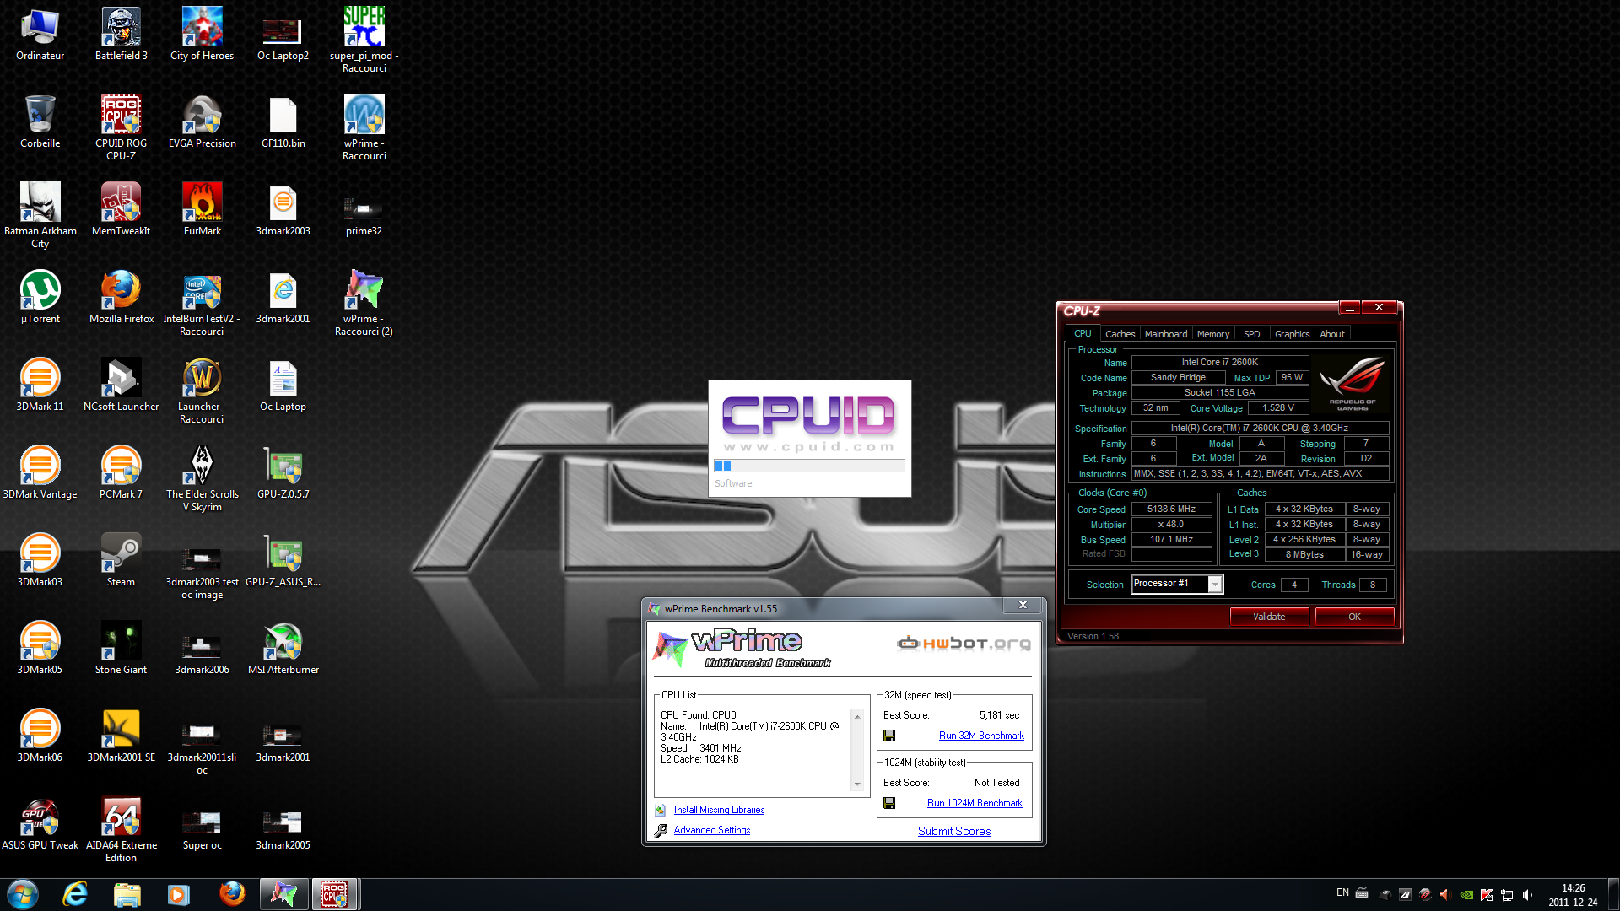This screenshot has width=1620, height=911.
Task: Select the GF110.bin file icon
Action: point(283,122)
